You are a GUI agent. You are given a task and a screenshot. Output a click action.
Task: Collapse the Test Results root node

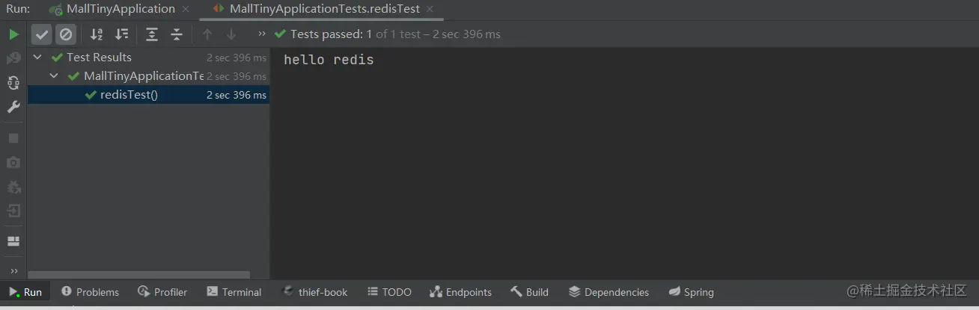[37, 58]
